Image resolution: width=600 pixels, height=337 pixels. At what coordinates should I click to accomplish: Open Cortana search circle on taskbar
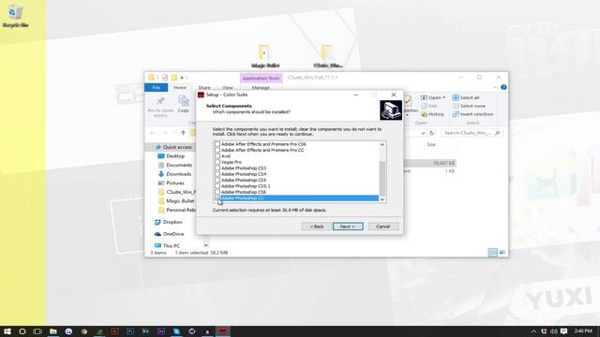coord(22,331)
